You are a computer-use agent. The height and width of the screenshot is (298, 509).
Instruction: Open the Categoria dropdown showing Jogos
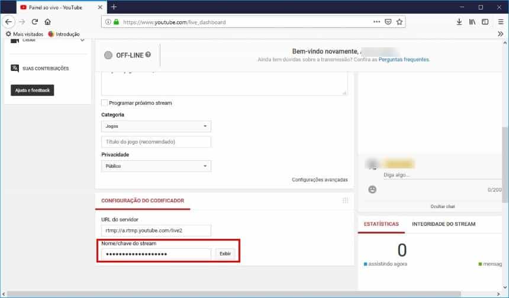point(156,126)
